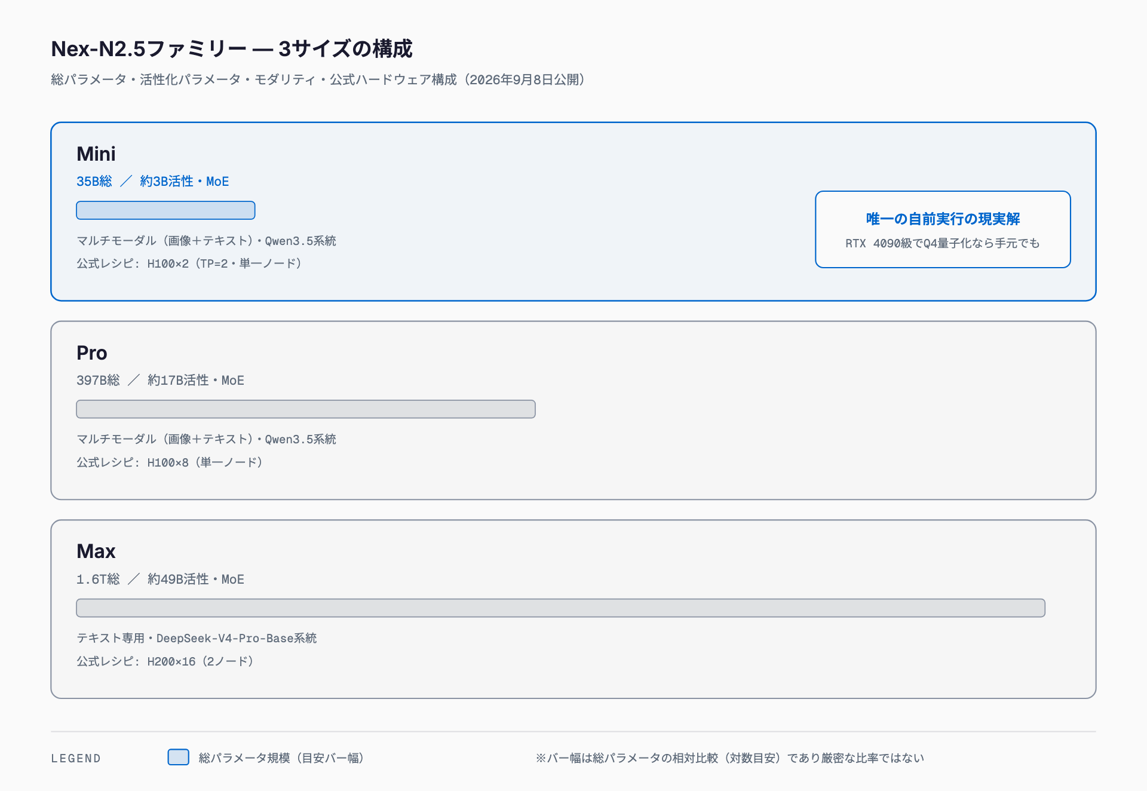
Task: Select the Max card heading
Action: (x=96, y=551)
